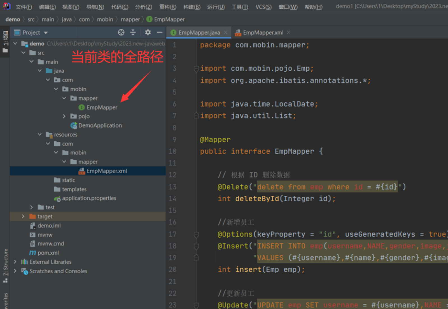This screenshot has height=309, width=448.
Task: Collapse the src folder
Action: (24, 52)
